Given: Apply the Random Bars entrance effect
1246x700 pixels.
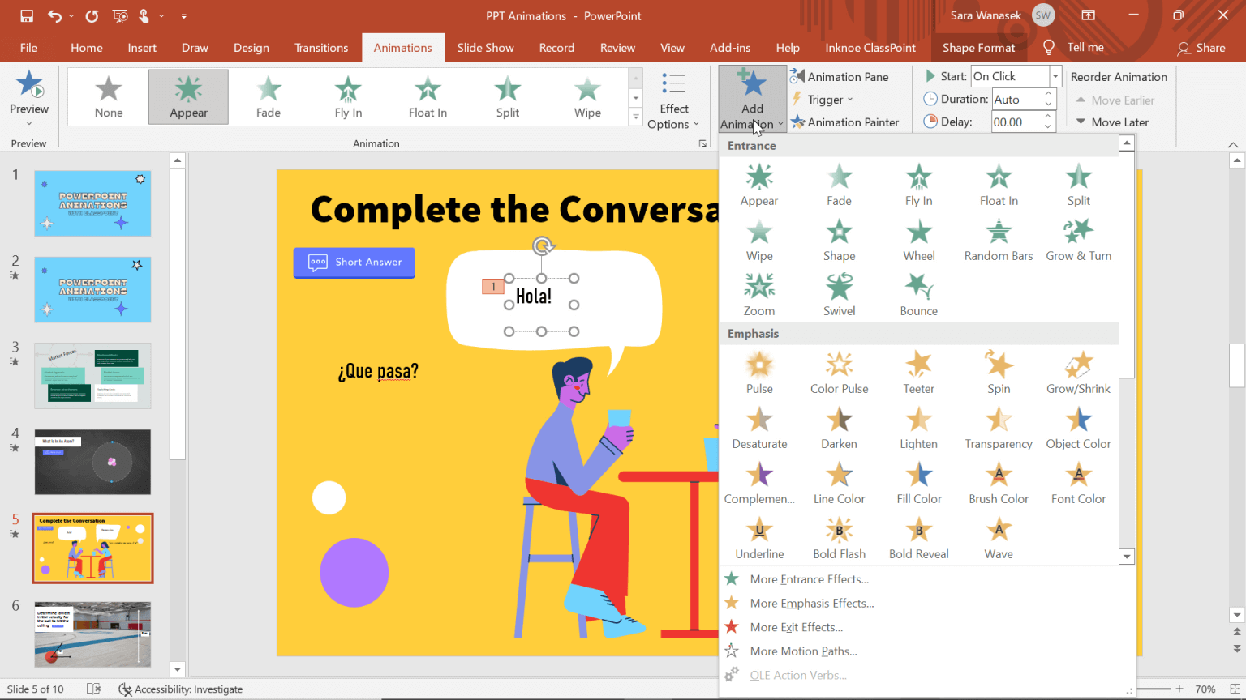Looking at the screenshot, I should tap(998, 239).
